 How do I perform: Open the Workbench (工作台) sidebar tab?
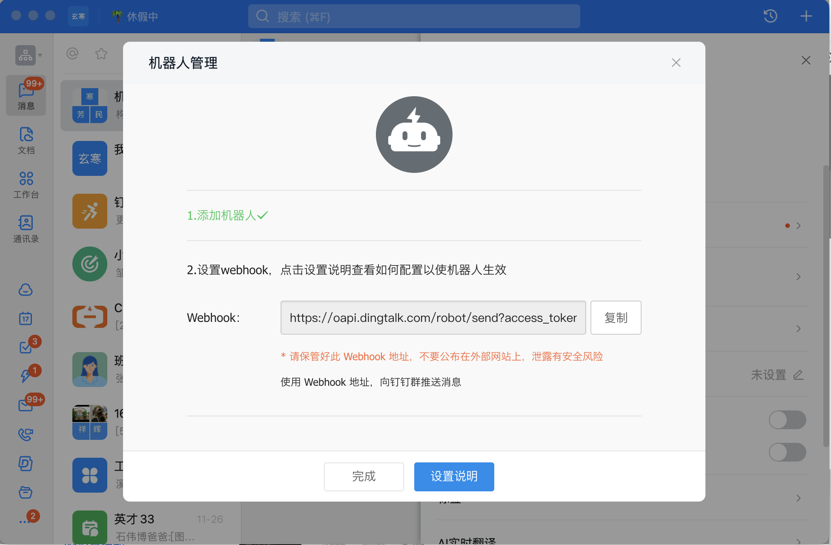(x=26, y=185)
